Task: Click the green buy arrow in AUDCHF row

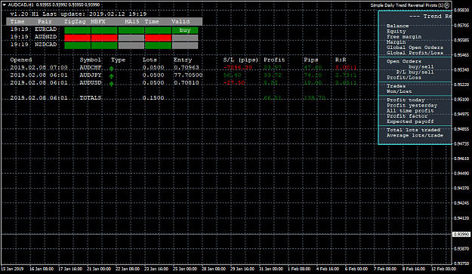Action: click(x=111, y=69)
